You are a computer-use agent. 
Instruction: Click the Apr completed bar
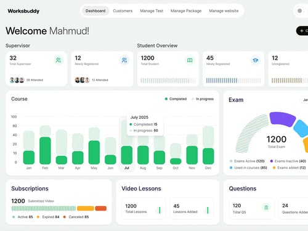point(78,158)
